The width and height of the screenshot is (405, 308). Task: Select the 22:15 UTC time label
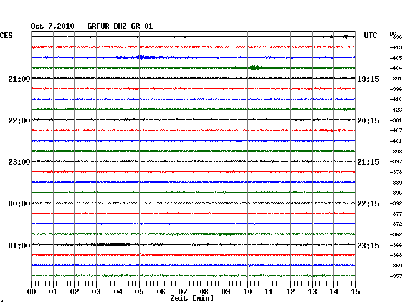pos(368,204)
